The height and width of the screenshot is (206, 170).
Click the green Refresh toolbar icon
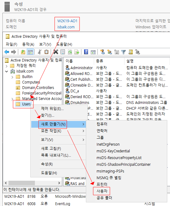70,52
